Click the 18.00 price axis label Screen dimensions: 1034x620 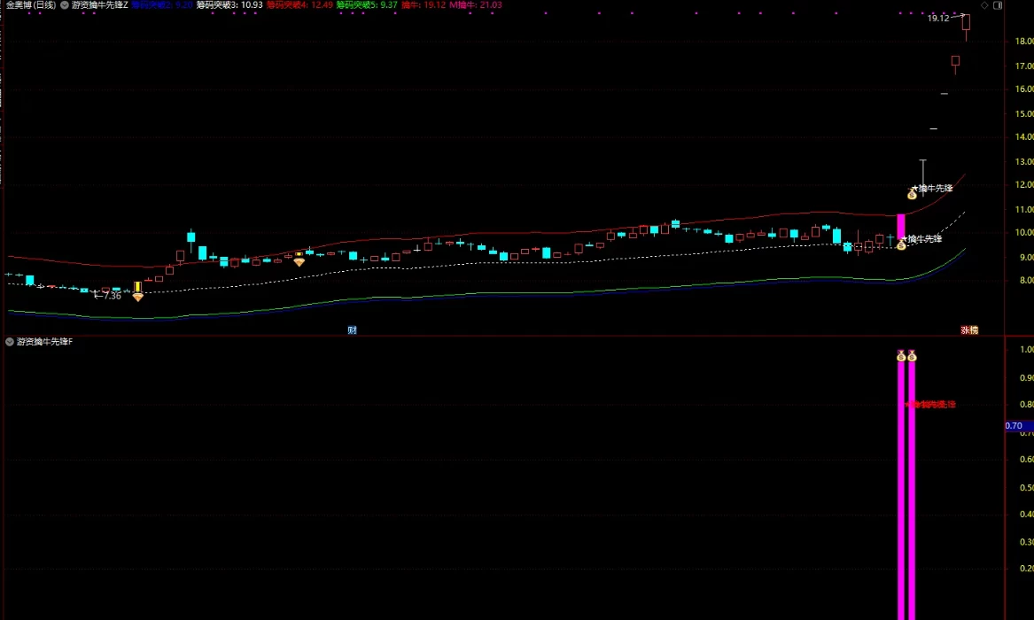pos(1024,41)
